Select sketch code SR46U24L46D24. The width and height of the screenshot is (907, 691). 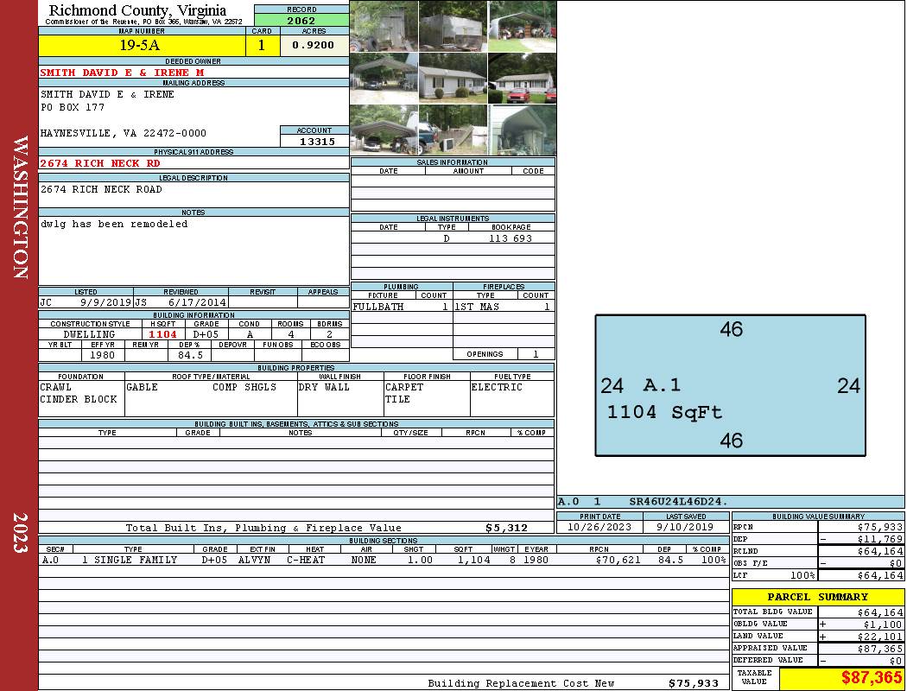pyautogui.click(x=678, y=501)
